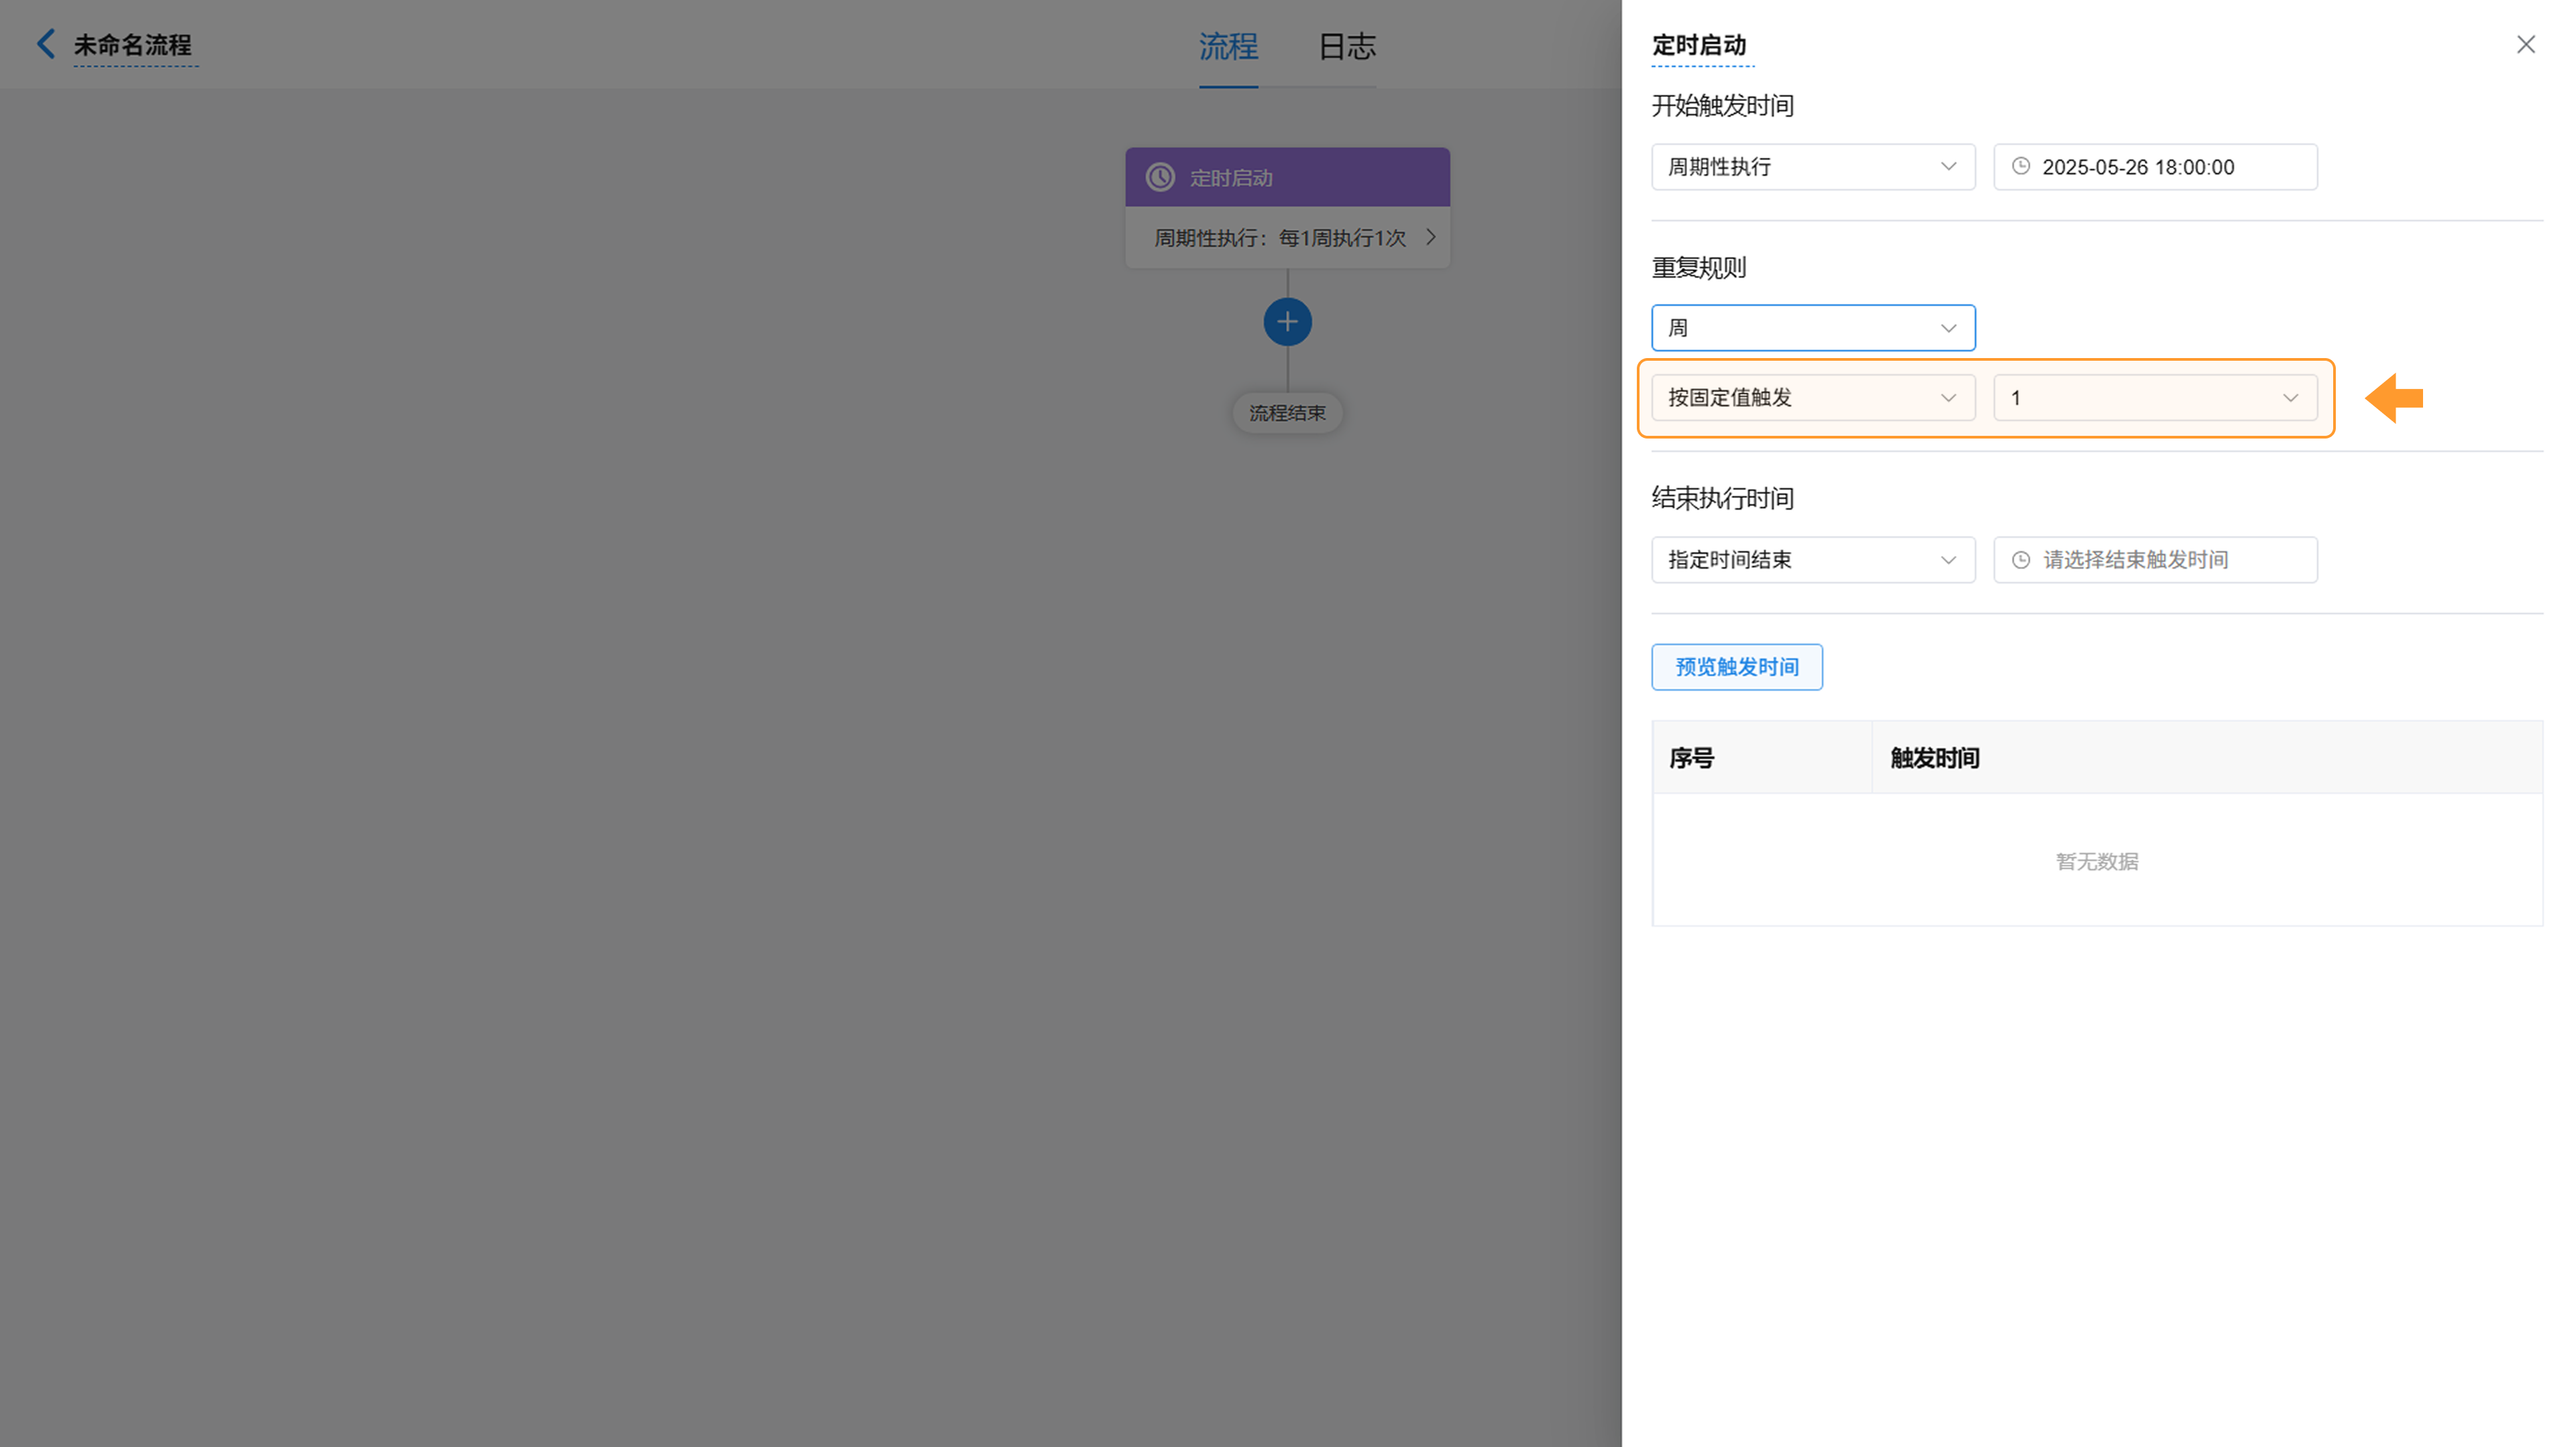
Task: Click the 结束执行时间 label
Action: (x=1722, y=499)
